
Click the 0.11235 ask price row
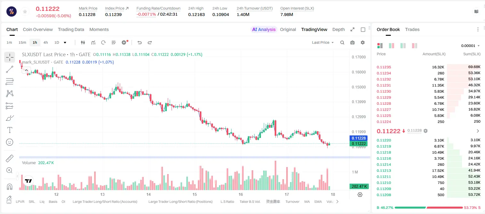pyautogui.click(x=429, y=67)
